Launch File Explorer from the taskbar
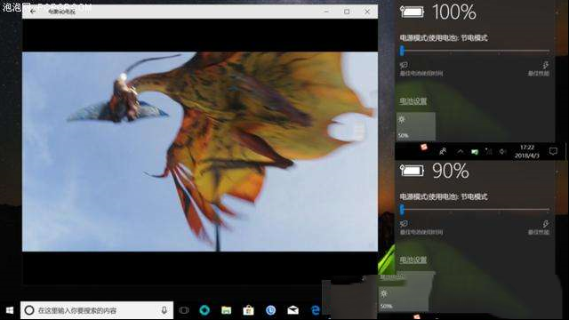This screenshot has height=320, width=569. [x=227, y=310]
